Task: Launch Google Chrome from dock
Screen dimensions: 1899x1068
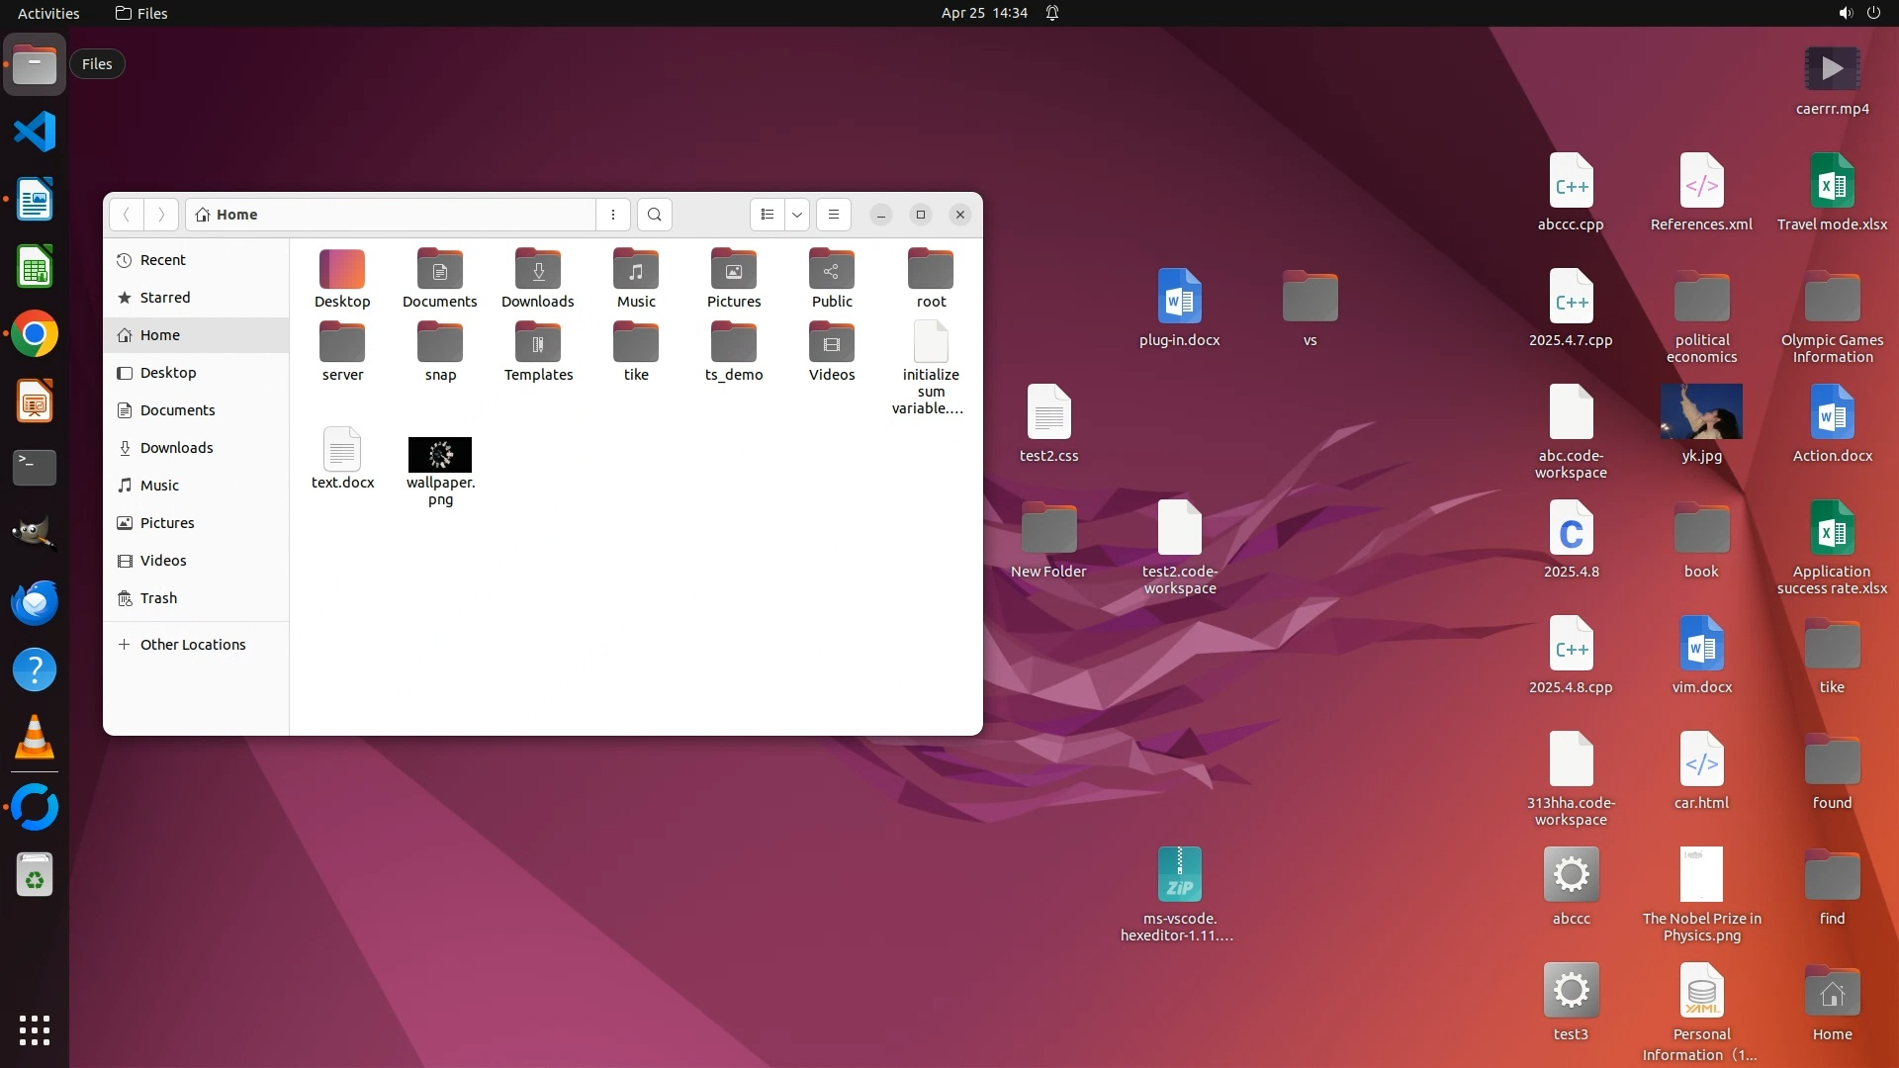Action: (35, 334)
